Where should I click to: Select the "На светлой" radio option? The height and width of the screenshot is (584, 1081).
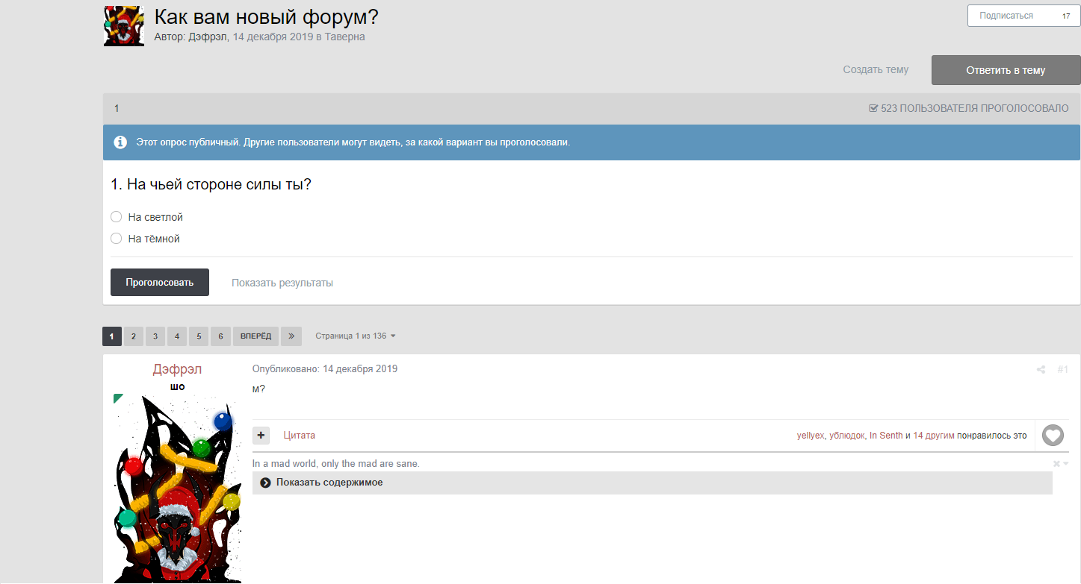point(116,217)
